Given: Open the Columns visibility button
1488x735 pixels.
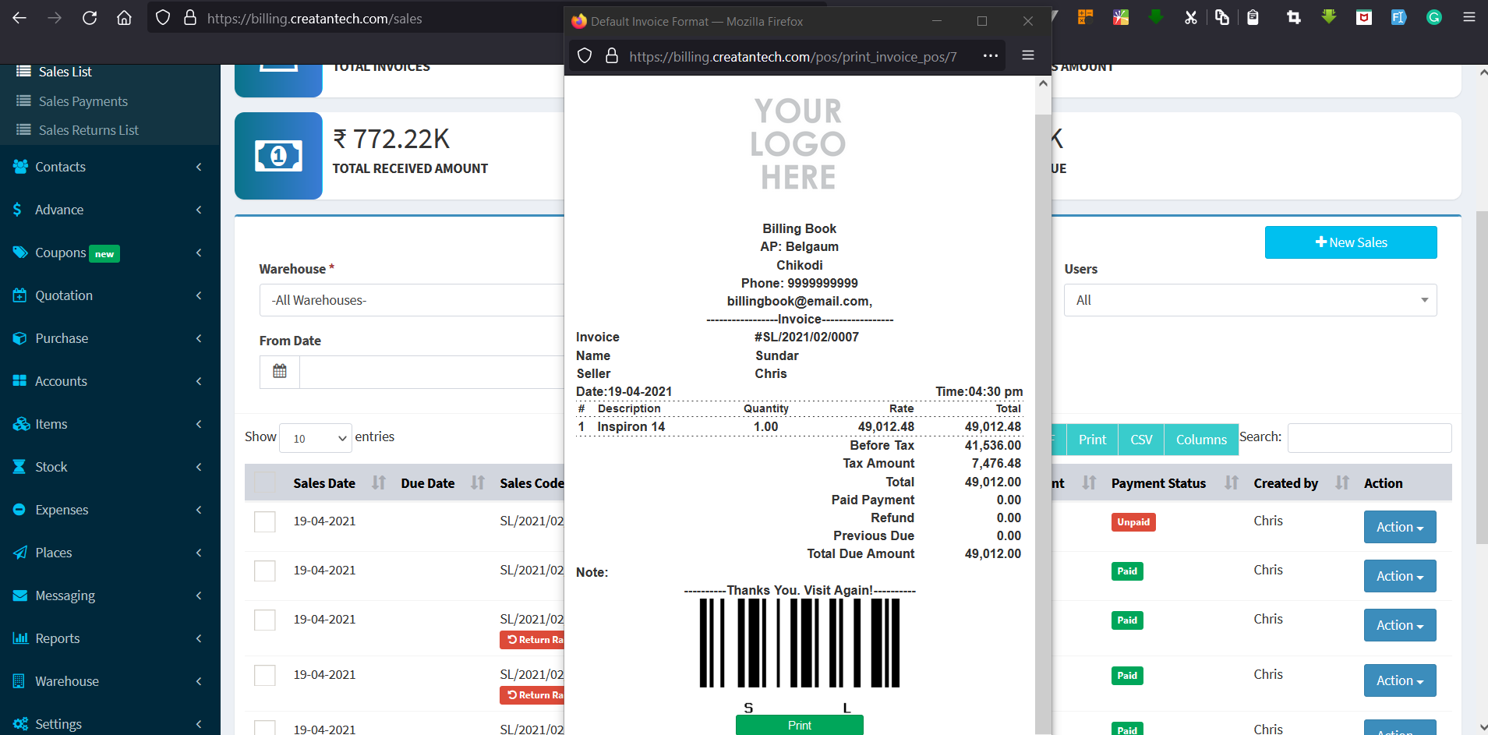Looking at the screenshot, I should [x=1201, y=440].
